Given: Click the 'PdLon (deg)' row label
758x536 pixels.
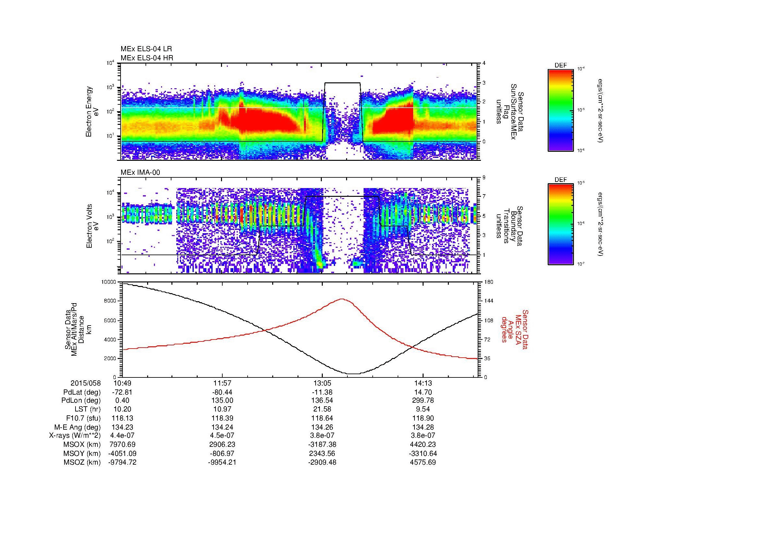Looking at the screenshot, I should click(81, 400).
